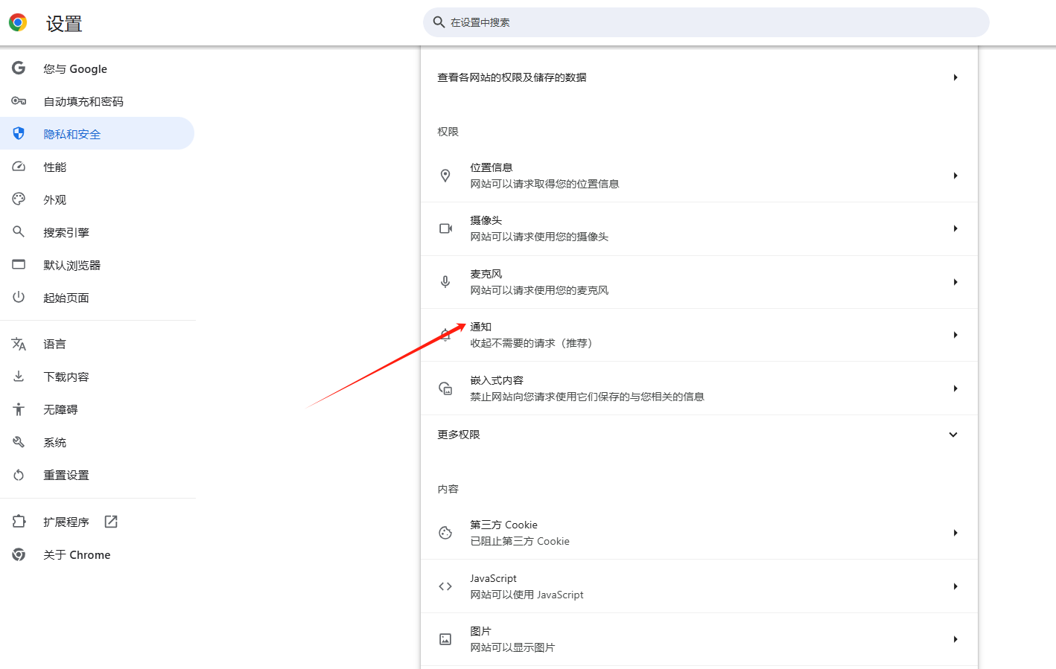Click the cookie icon in content section
Viewport: 1056px width, 669px height.
point(445,533)
